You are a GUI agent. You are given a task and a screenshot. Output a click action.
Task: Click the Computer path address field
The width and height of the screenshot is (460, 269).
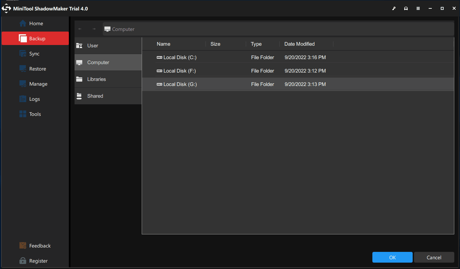[278, 29]
